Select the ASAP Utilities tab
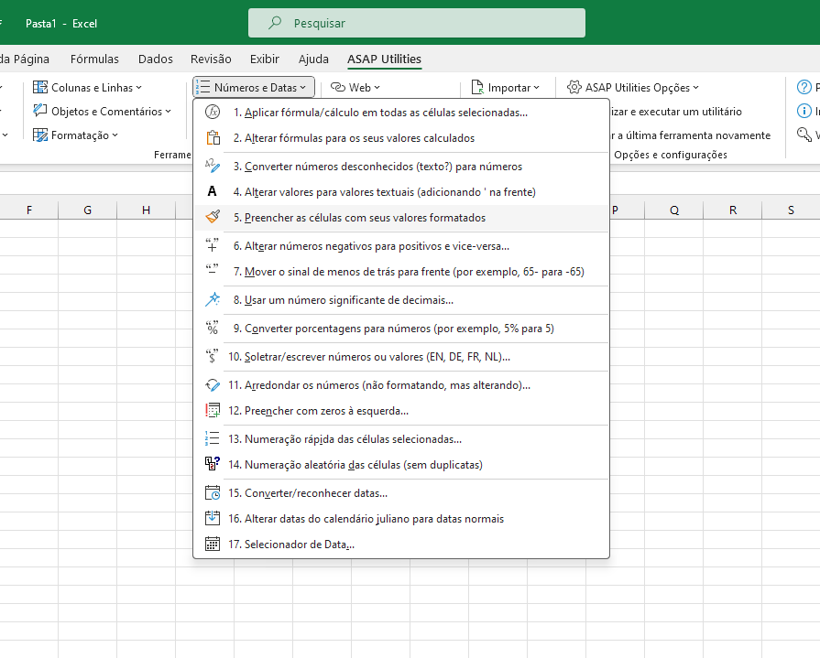Screen dimensions: 820x658 click(385, 59)
